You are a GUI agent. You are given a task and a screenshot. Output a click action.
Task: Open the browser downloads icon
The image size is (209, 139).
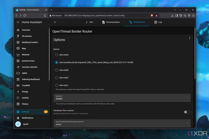[x=172, y=15]
